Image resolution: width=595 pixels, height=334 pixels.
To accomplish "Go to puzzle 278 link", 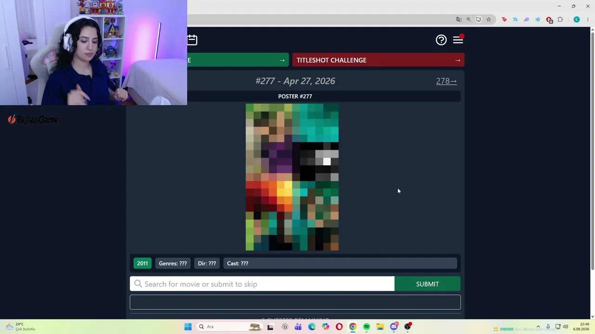I will pyautogui.click(x=446, y=81).
